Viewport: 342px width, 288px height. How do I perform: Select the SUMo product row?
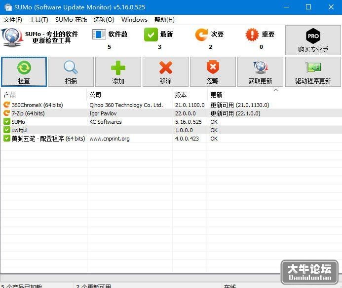[171, 121]
